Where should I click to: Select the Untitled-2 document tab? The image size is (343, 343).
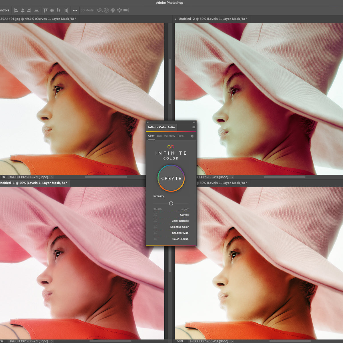[213, 19]
